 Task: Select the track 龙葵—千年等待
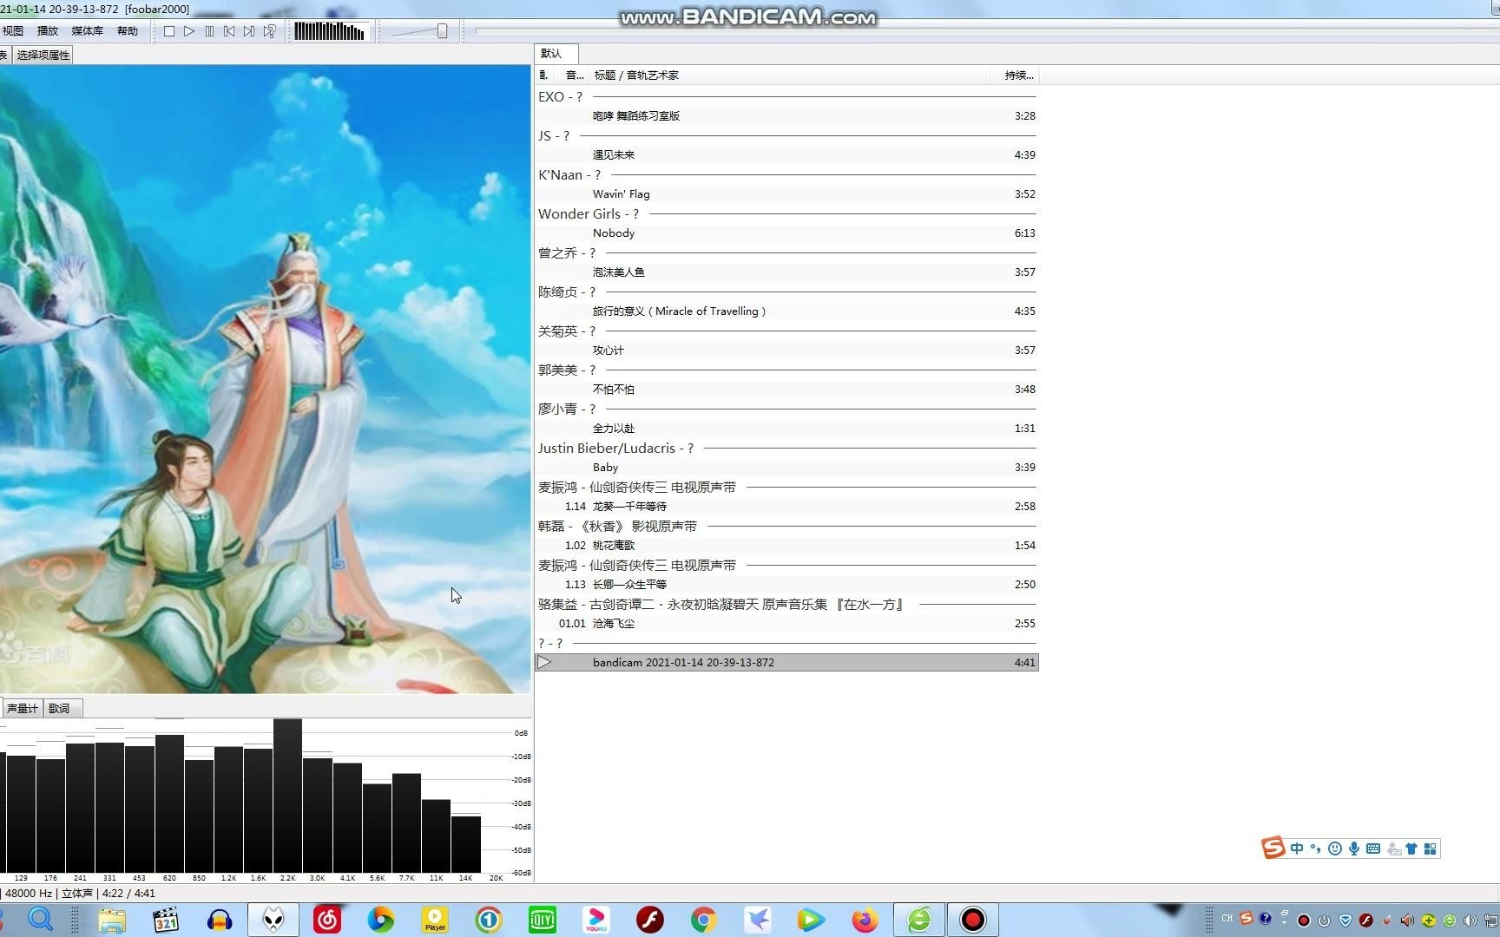coord(786,507)
